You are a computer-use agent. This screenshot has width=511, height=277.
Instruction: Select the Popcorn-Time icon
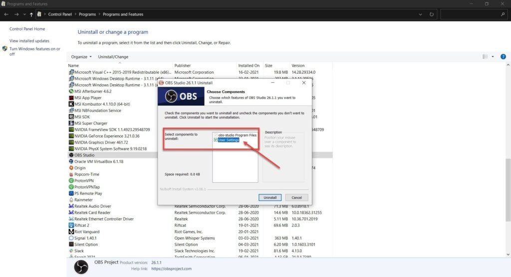(71, 174)
